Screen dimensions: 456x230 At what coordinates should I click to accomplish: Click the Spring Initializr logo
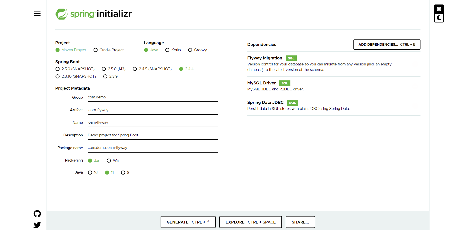click(94, 14)
